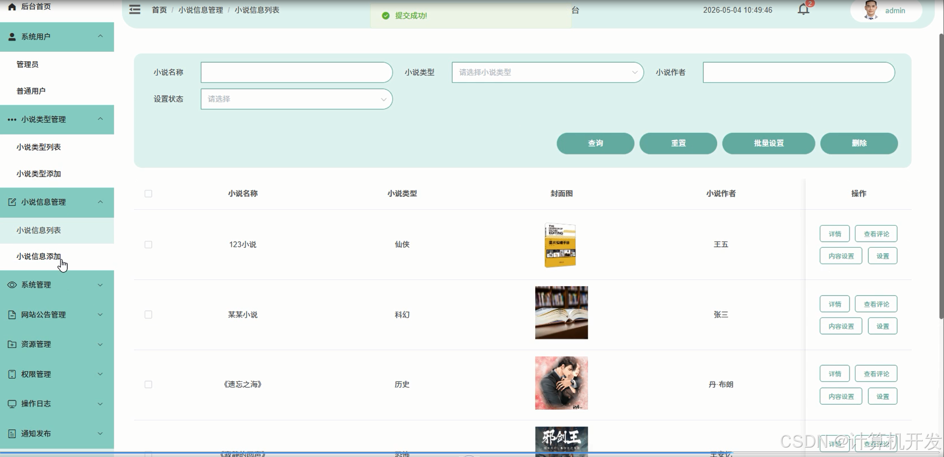Click the 批量设置 button
This screenshot has width=944, height=457.
pos(769,143)
